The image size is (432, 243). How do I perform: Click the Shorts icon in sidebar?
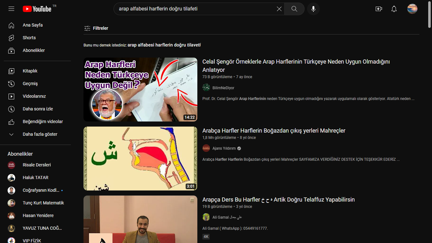coord(11,38)
